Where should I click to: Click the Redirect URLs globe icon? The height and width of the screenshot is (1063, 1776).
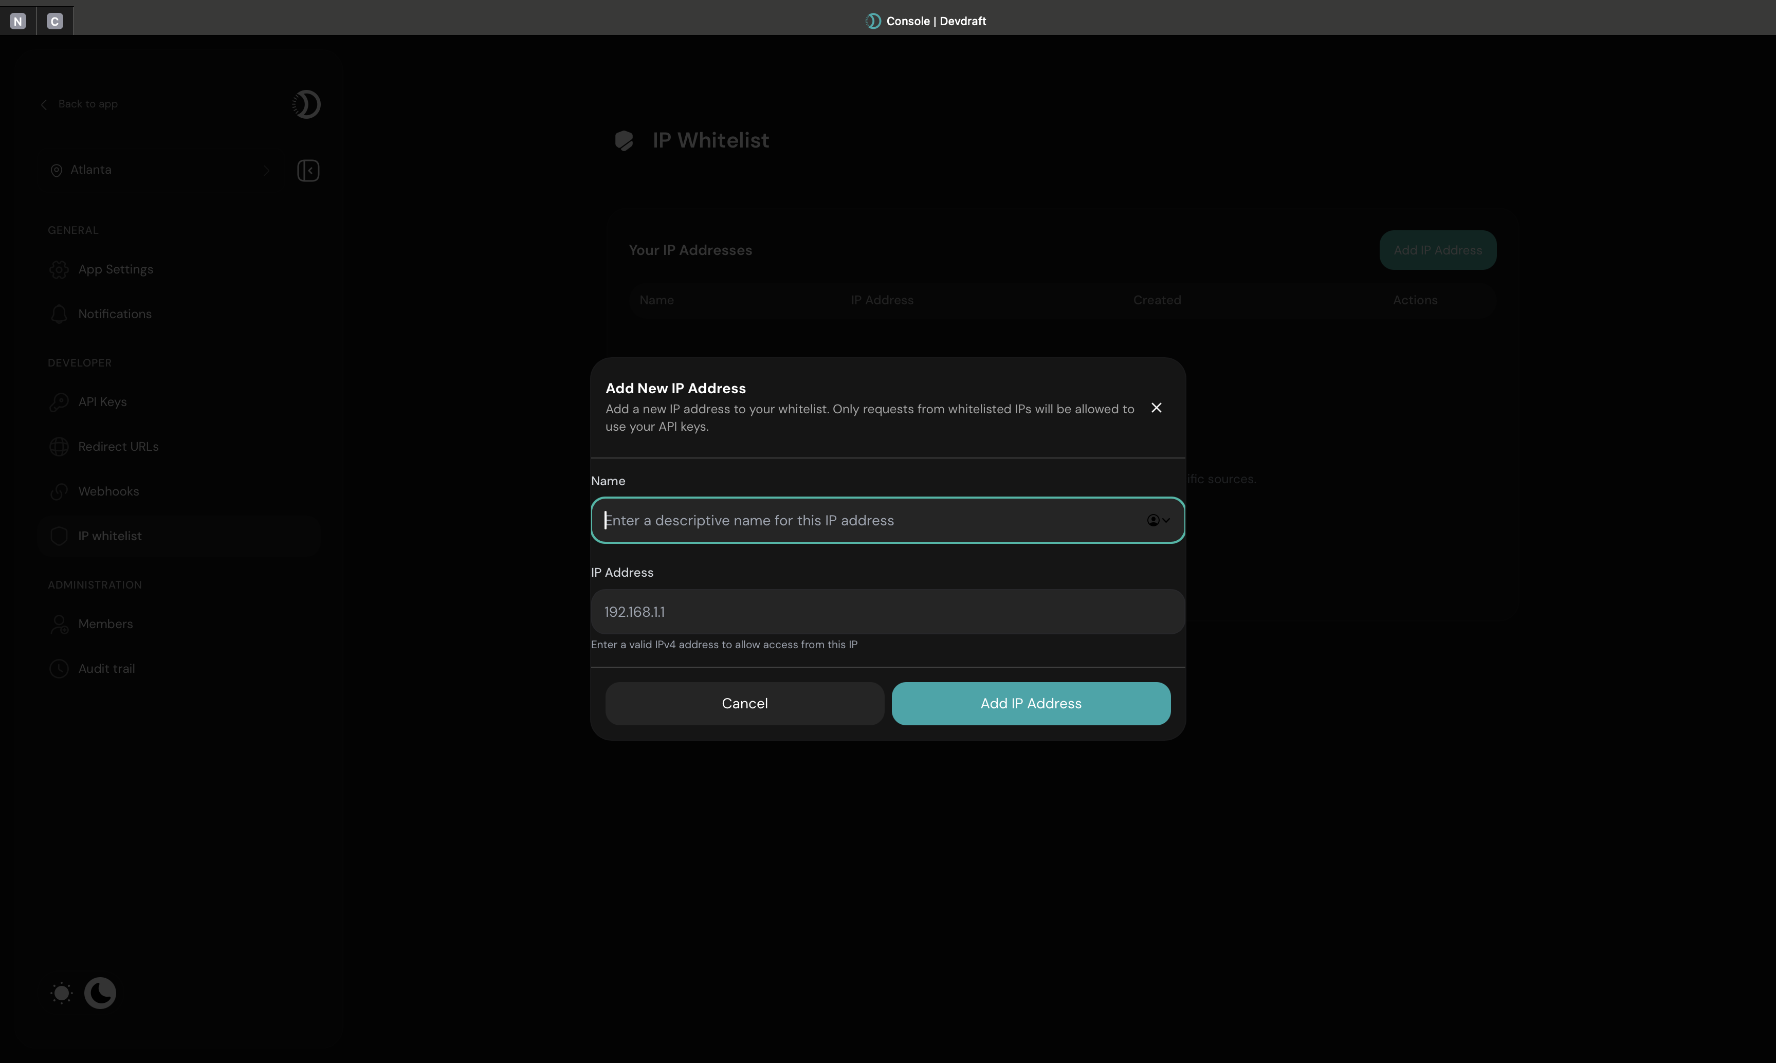[x=60, y=446]
